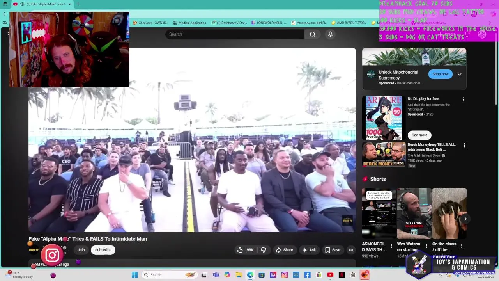This screenshot has width=499, height=281.
Task: Launch Microsoft Teams from taskbar
Action: point(216,275)
